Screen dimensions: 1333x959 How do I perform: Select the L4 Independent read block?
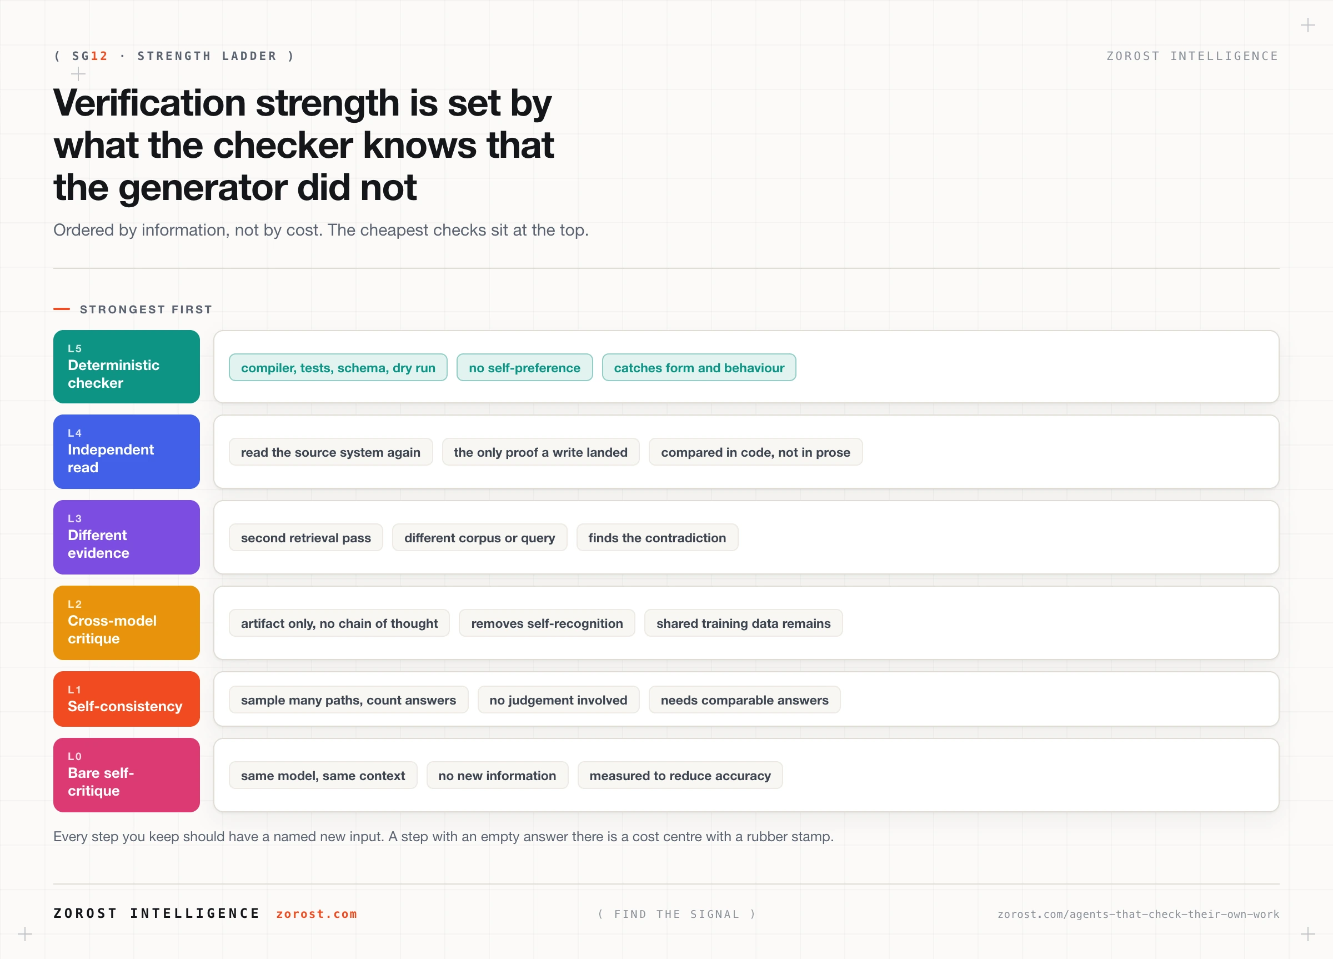(x=127, y=452)
